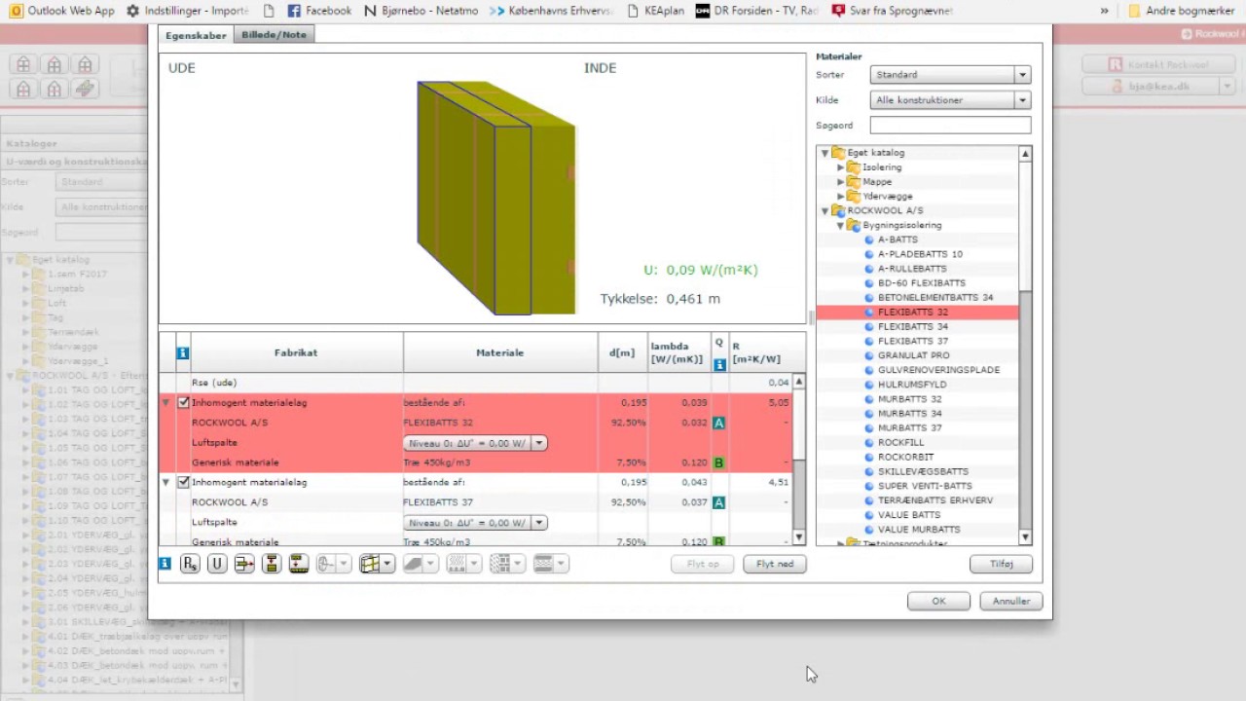Confirm with the OK button
This screenshot has height=701, width=1246.
click(938, 601)
